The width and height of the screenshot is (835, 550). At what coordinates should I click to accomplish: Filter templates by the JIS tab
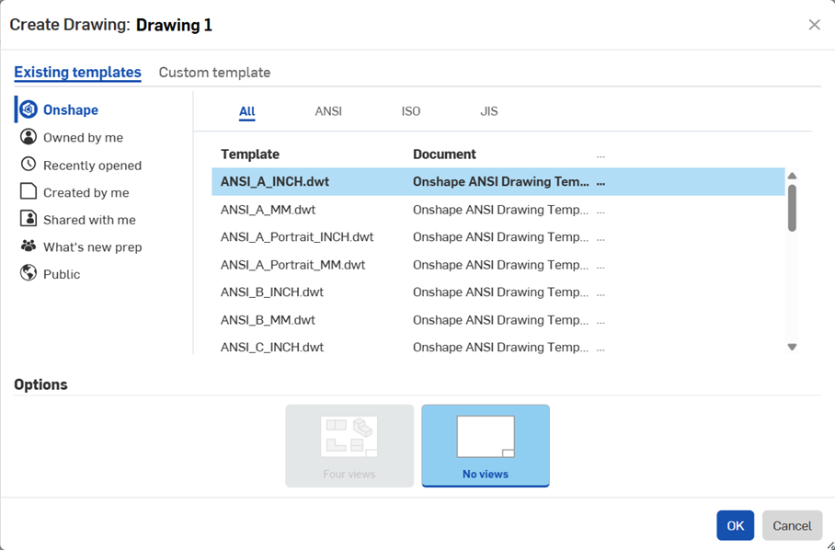(x=489, y=111)
